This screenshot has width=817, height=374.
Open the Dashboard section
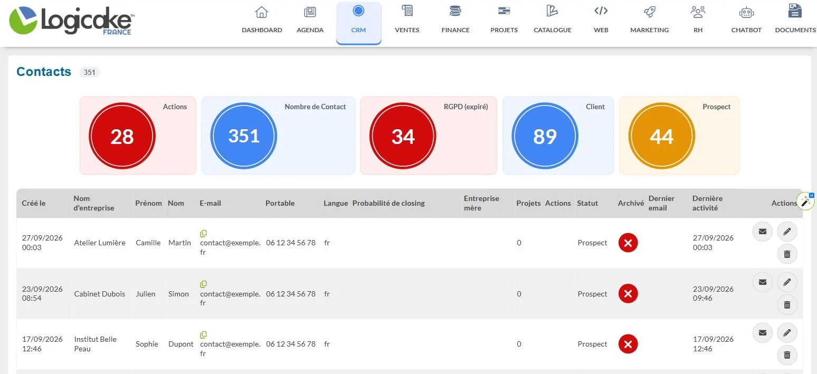point(262,20)
